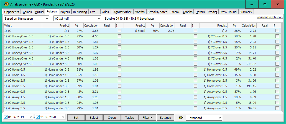Open the Odds tab

105,12
